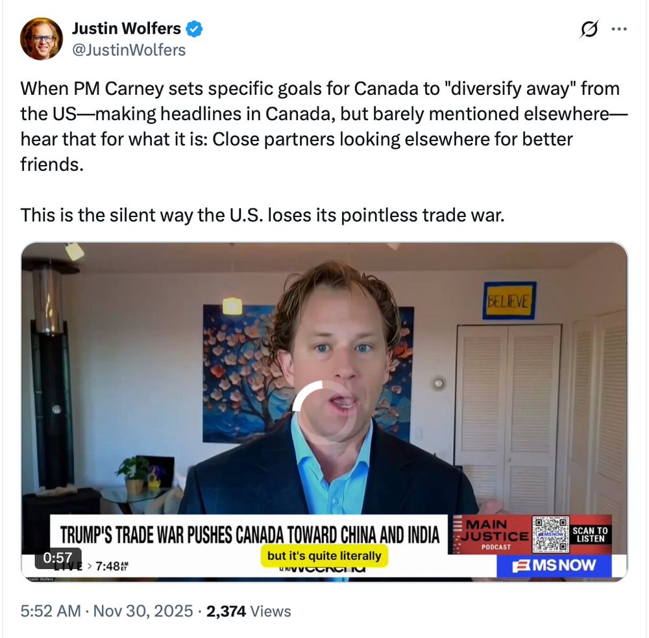The width and height of the screenshot is (649, 638).
Task: Open the @JustinWolfers handle link
Action: (129, 50)
